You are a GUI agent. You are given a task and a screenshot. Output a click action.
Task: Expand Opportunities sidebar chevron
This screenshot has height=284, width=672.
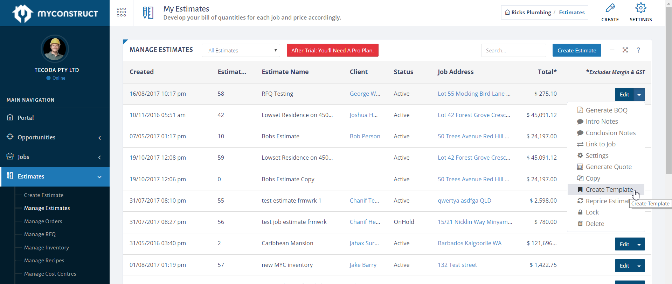click(x=99, y=138)
